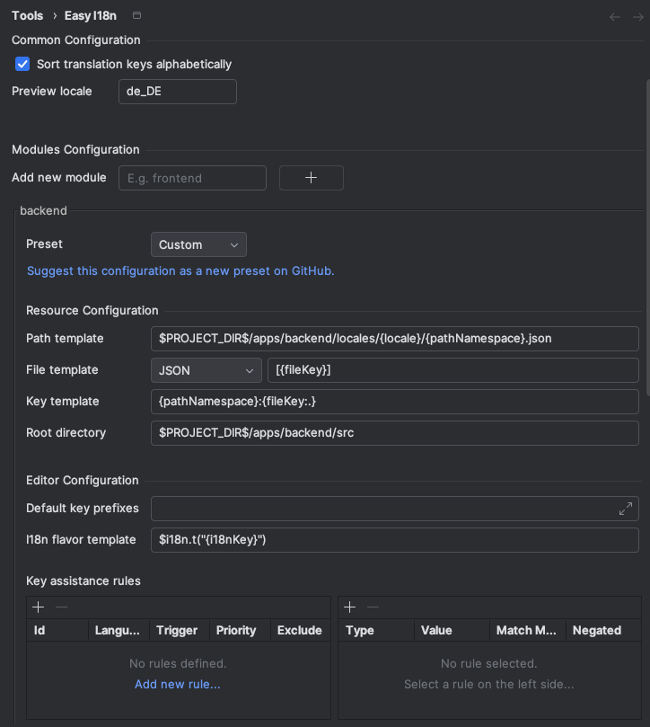650x727 pixels.
Task: Click the I18n flavor template field
Action: coord(395,539)
